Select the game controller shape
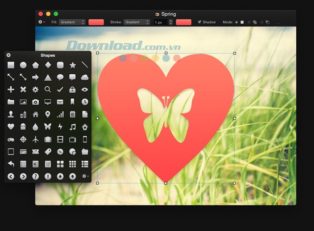Viewport: 314px width, 231px height. (x=11, y=140)
